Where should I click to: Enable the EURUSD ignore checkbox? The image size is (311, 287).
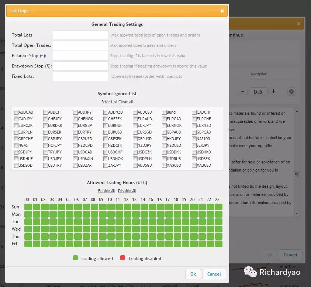tap(106, 132)
